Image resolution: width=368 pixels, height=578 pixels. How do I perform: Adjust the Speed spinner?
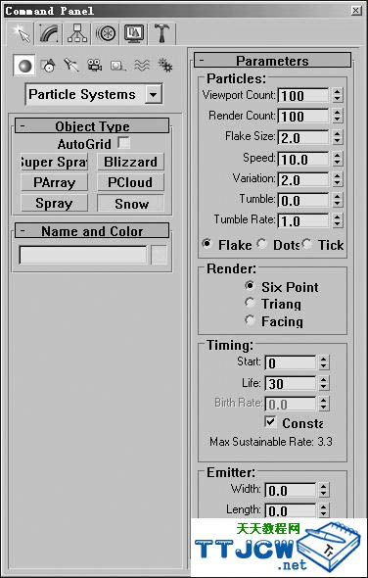pyautogui.click(x=337, y=160)
